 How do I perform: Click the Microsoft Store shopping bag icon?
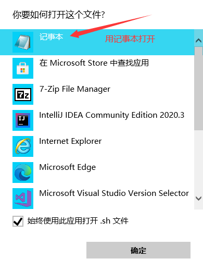[x=23, y=68]
